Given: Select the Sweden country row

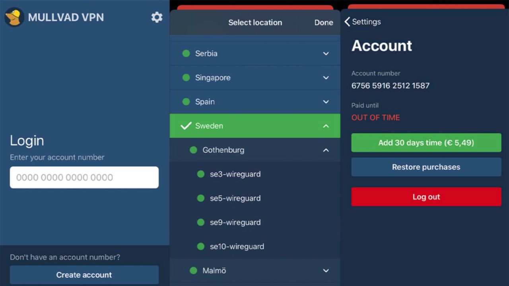Looking at the screenshot, I should (x=255, y=126).
